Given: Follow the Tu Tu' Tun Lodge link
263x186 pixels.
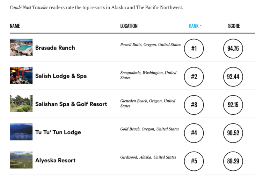Looking at the screenshot, I should click(58, 132).
